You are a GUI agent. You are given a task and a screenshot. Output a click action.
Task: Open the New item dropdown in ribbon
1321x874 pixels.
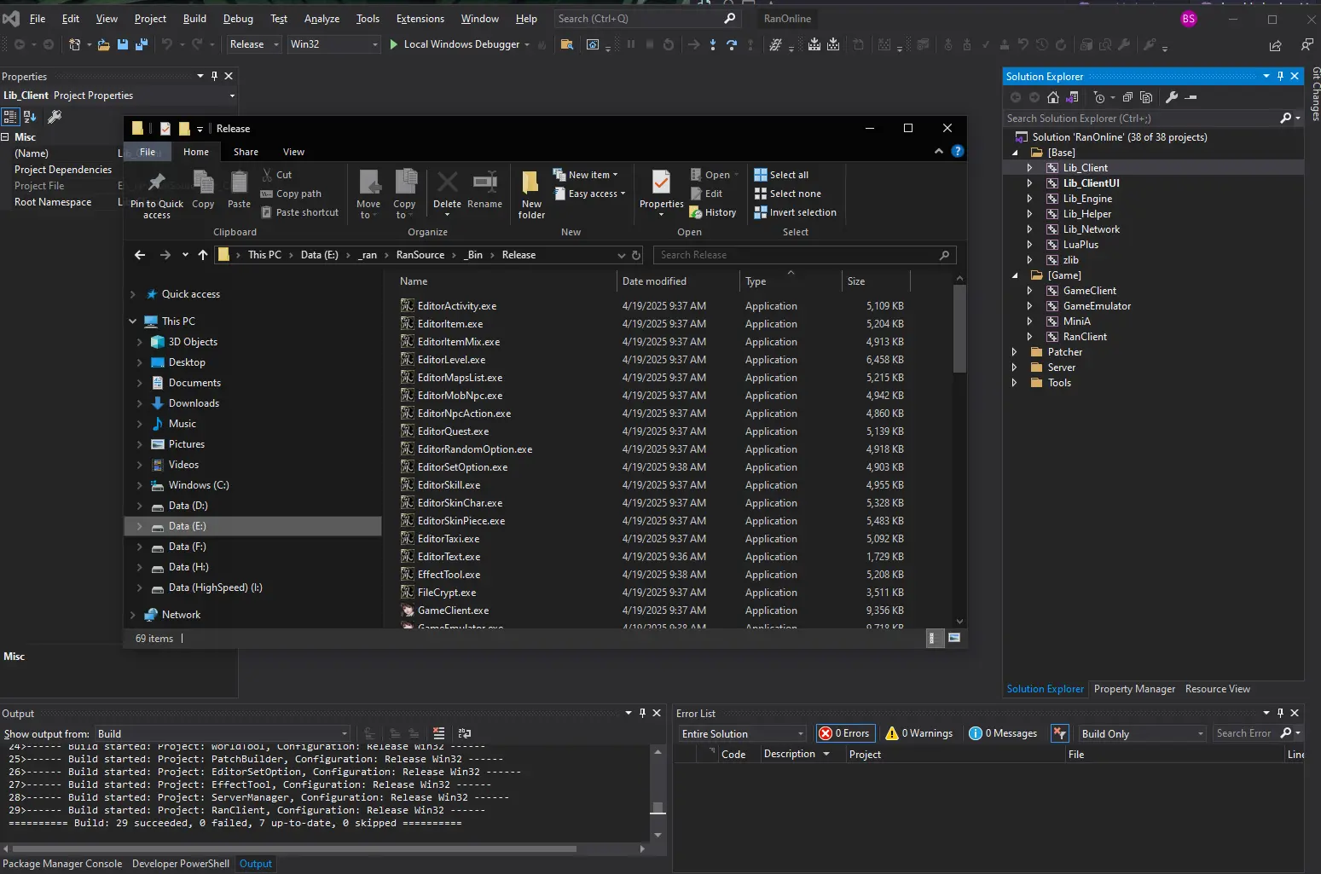click(586, 175)
